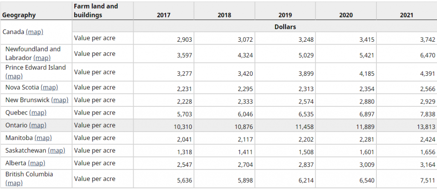Image resolution: width=437 pixels, height=189 pixels.
Task: Select Alberta 2017 value 2,547
Action: tap(184, 165)
